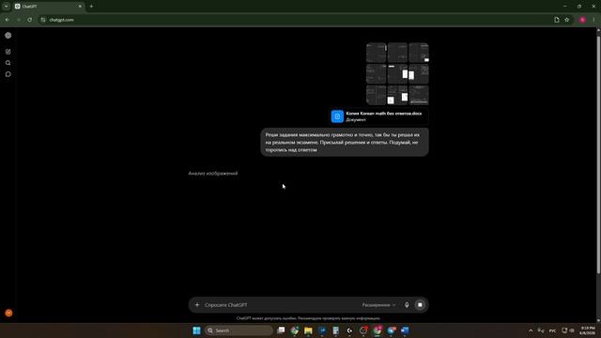Close the ChatGPT browser tab
The image size is (601, 338).
[80, 7]
